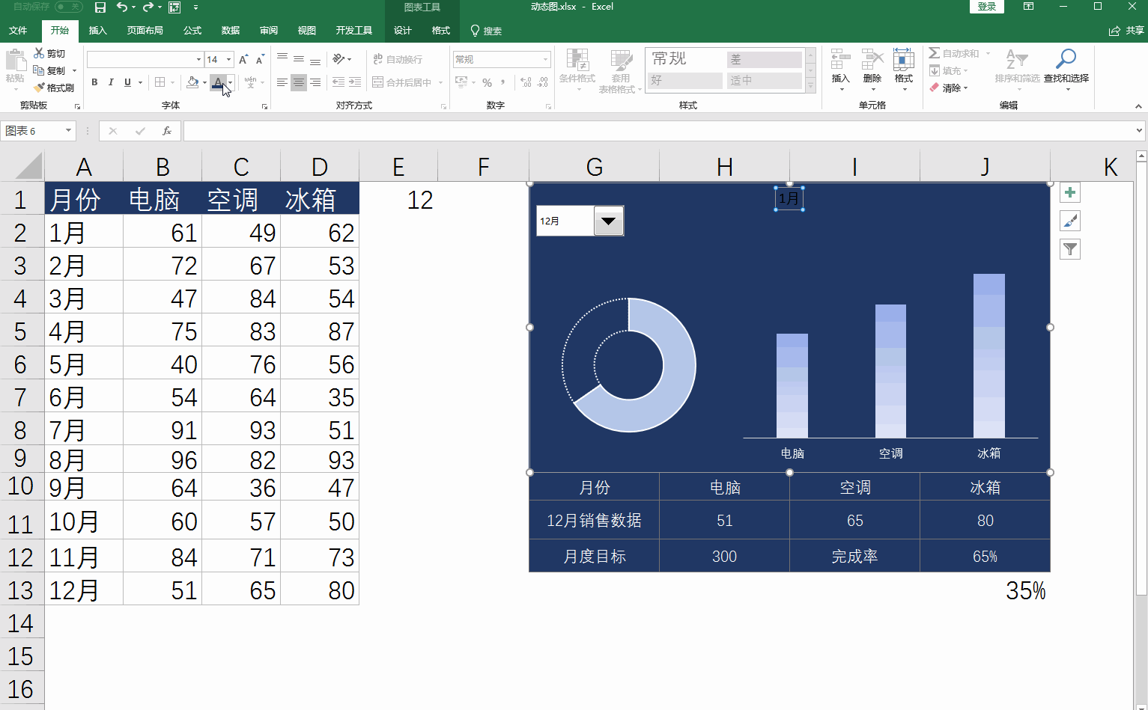Apply fill color with the paint bucket
1148x710 pixels.
coord(192,82)
